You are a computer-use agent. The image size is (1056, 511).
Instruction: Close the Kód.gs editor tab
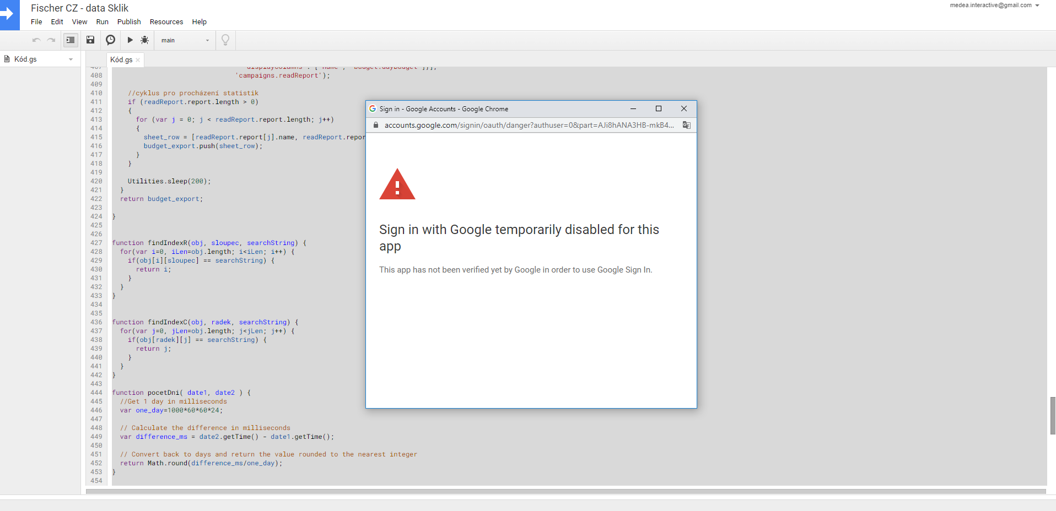tap(138, 60)
